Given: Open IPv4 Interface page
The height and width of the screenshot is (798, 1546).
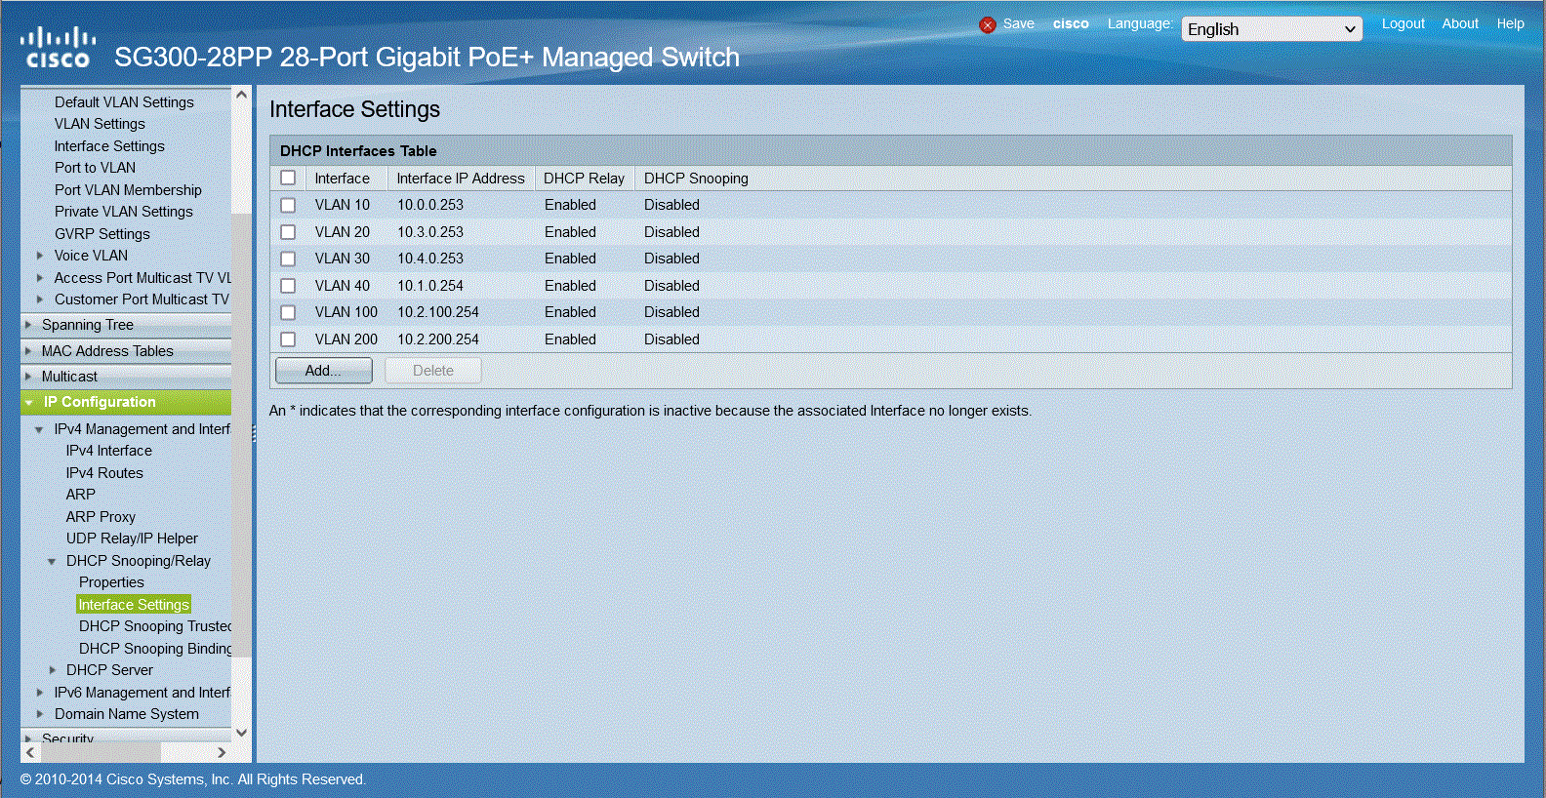Looking at the screenshot, I should coord(109,451).
